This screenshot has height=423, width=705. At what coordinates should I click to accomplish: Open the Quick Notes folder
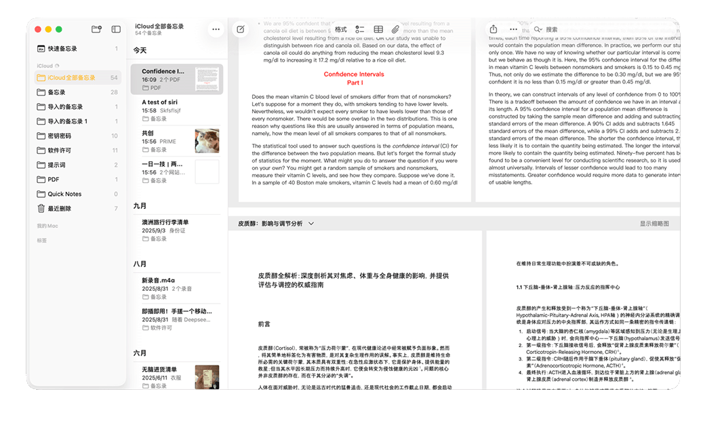click(x=64, y=194)
